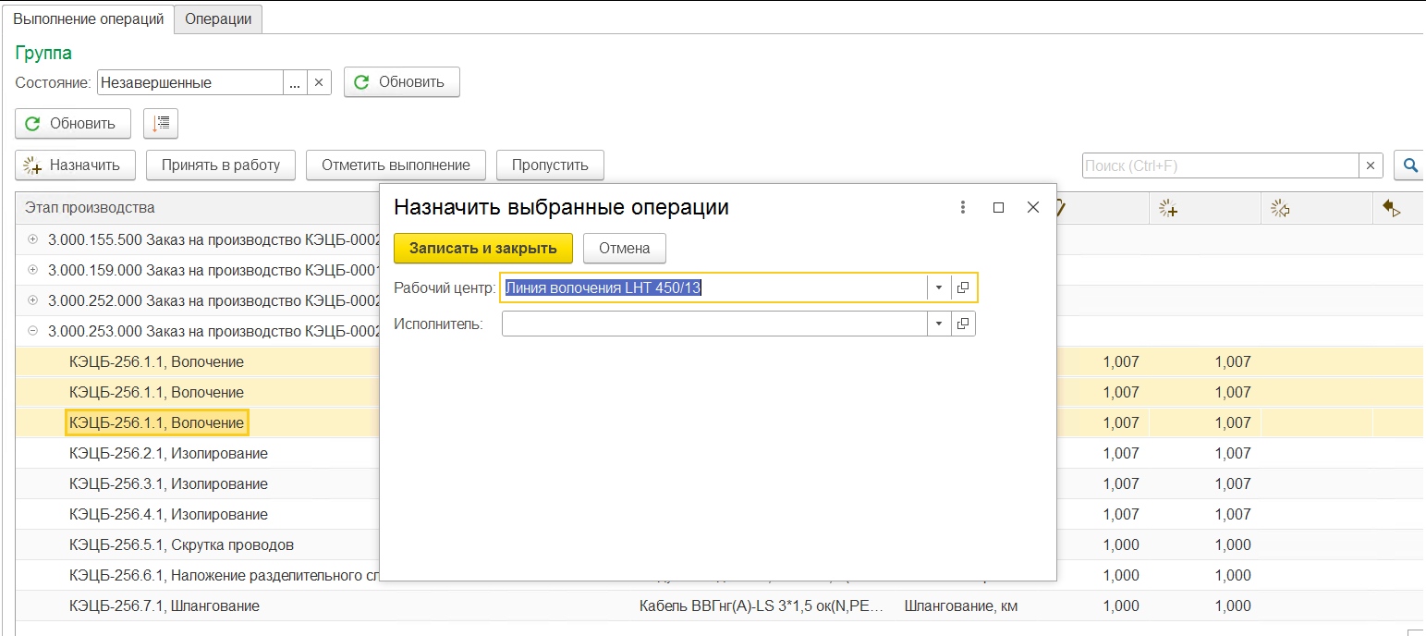Viewport: 1426px width, 636px height.
Task: Expand the 3.000.155.500 order tree row
Action: point(33,239)
